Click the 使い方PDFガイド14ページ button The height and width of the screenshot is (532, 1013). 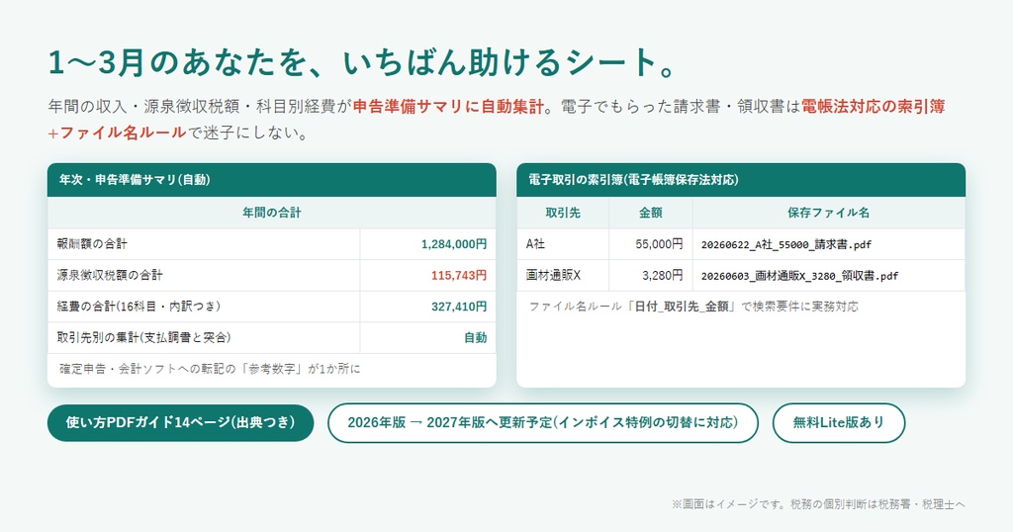click(x=180, y=423)
